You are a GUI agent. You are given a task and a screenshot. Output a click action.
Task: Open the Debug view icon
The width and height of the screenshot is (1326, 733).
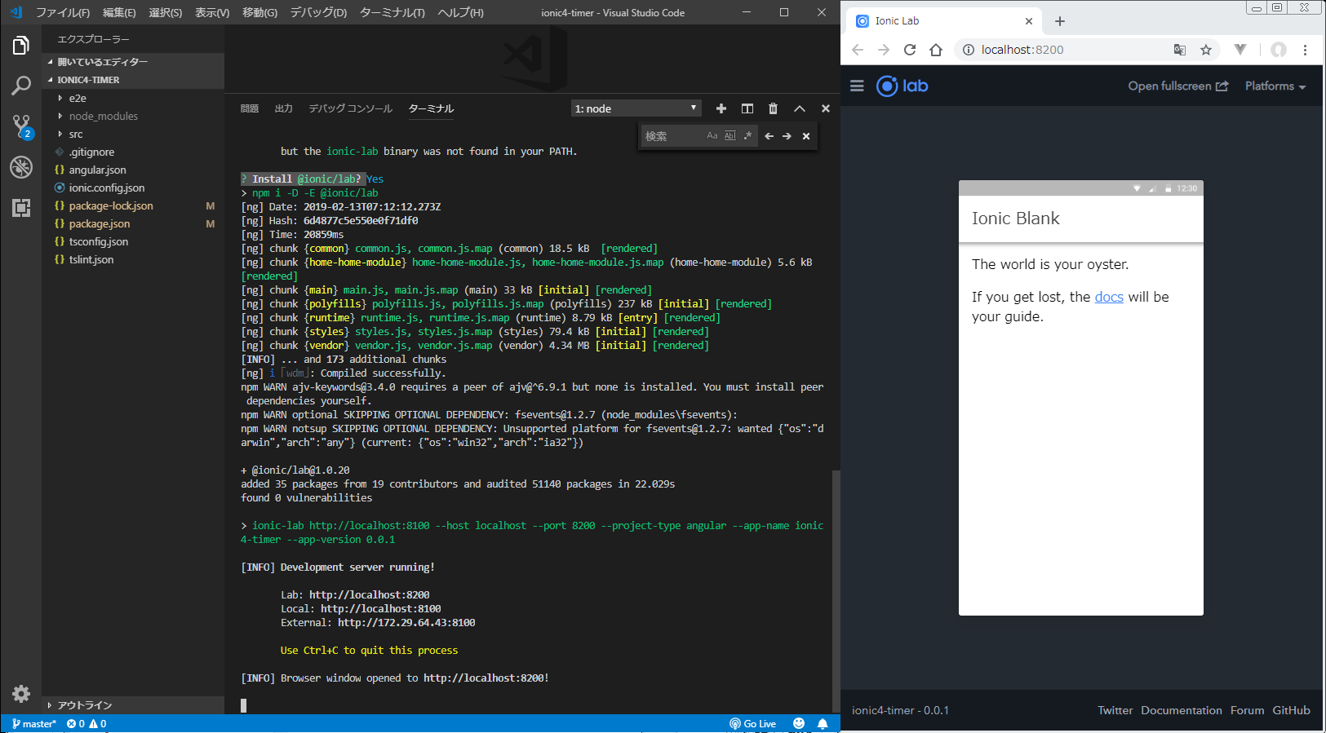(21, 167)
